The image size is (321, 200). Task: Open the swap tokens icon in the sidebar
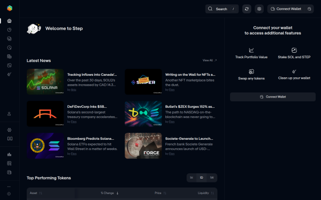point(9,65)
